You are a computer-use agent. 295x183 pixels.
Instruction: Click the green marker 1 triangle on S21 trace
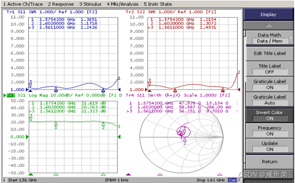coord(56,124)
